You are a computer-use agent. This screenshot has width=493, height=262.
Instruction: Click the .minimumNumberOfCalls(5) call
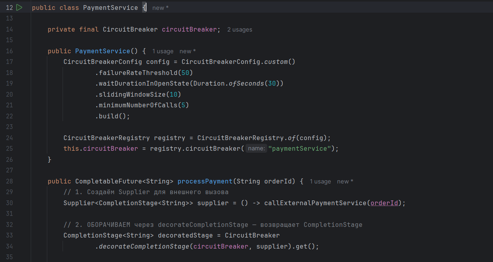[x=142, y=105]
